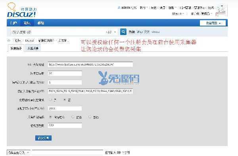Screen dimensions: 238x156
Task: Click the 论坛 breadcrumb link
Action: (x=18, y=40)
